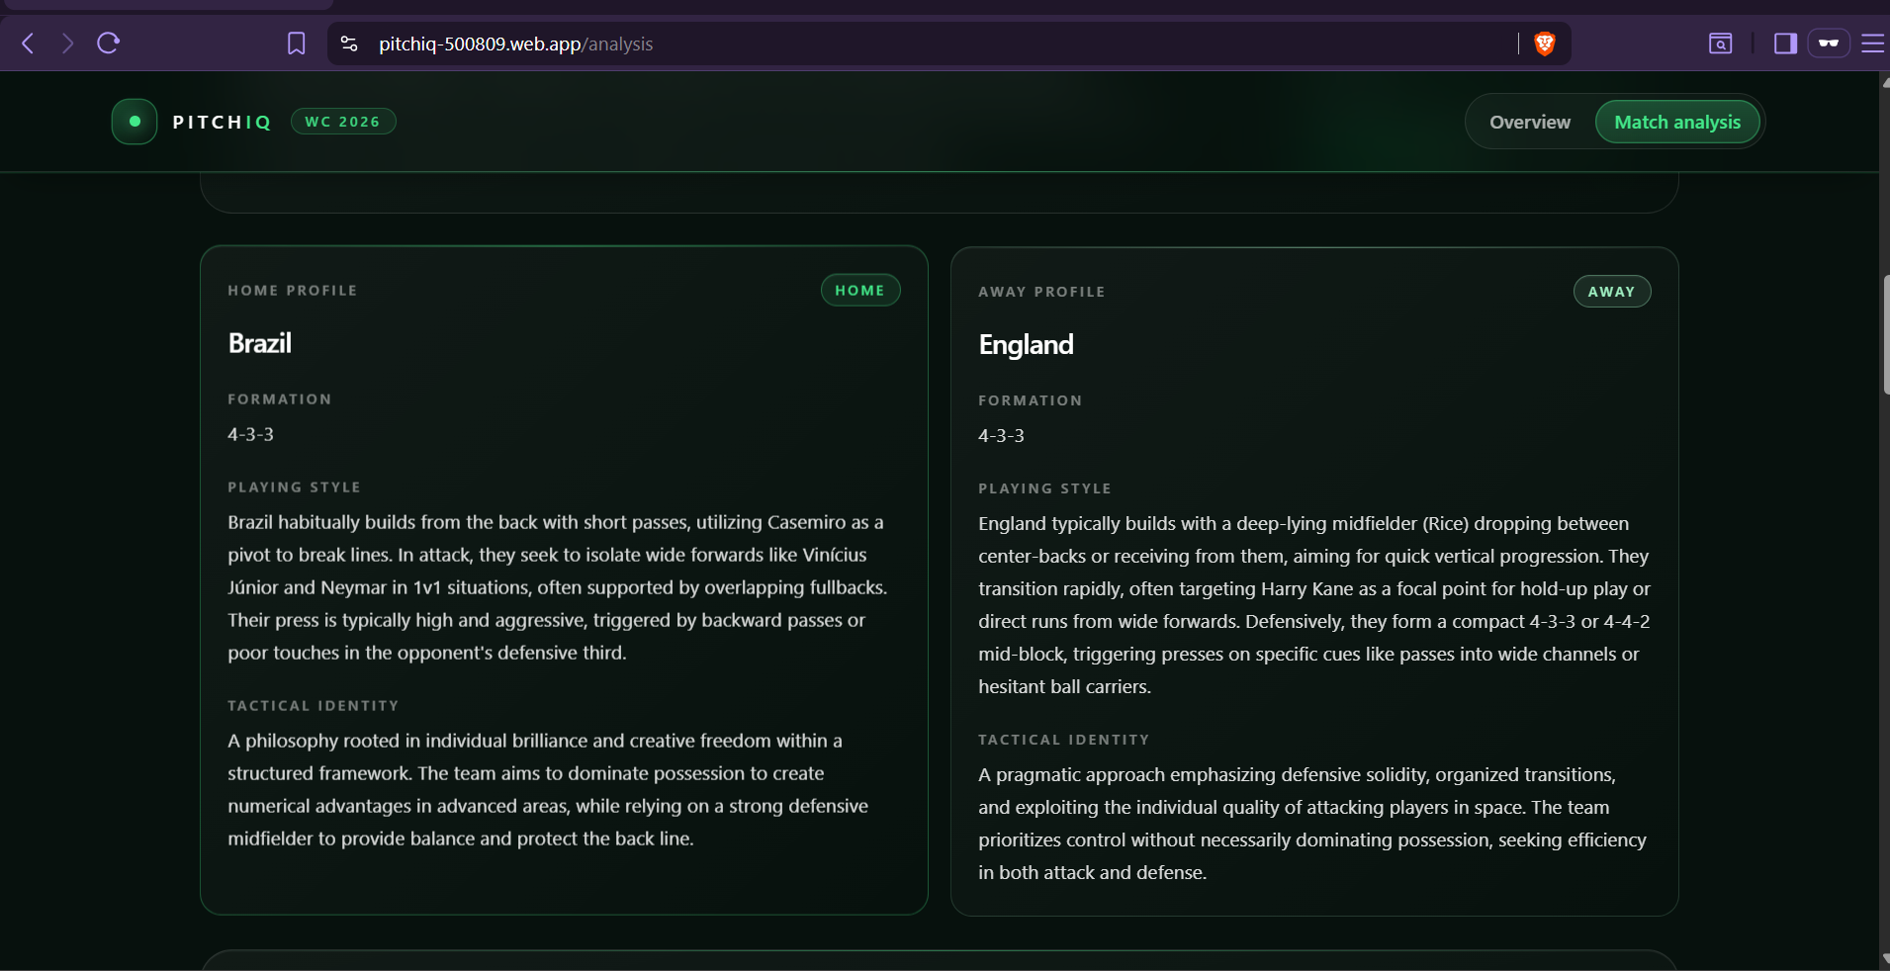Click the paragraph starting 'A philosophy rooted'
Image resolution: width=1890 pixels, height=971 pixels.
(549, 789)
